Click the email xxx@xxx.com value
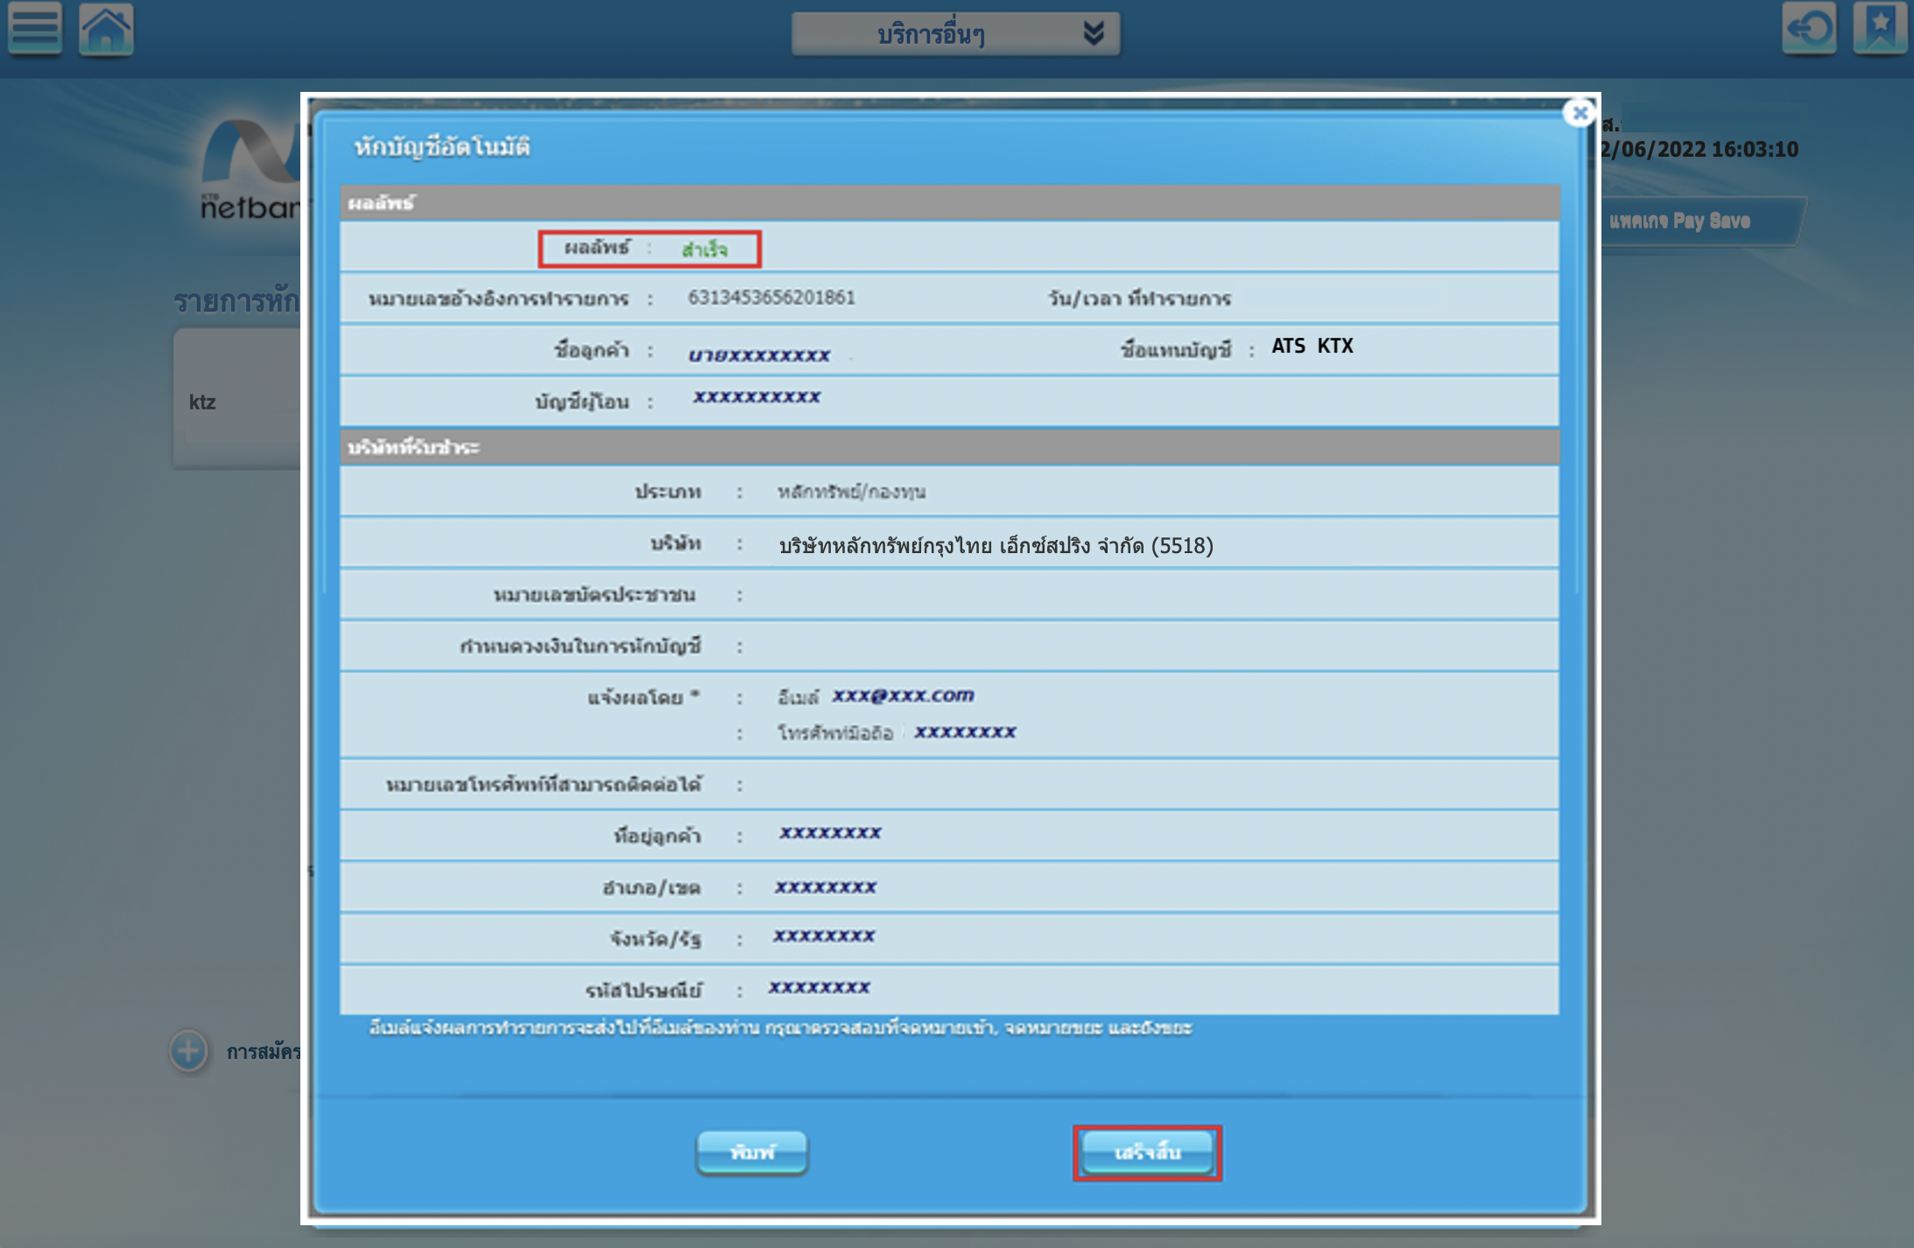The height and width of the screenshot is (1248, 1914). 903,695
